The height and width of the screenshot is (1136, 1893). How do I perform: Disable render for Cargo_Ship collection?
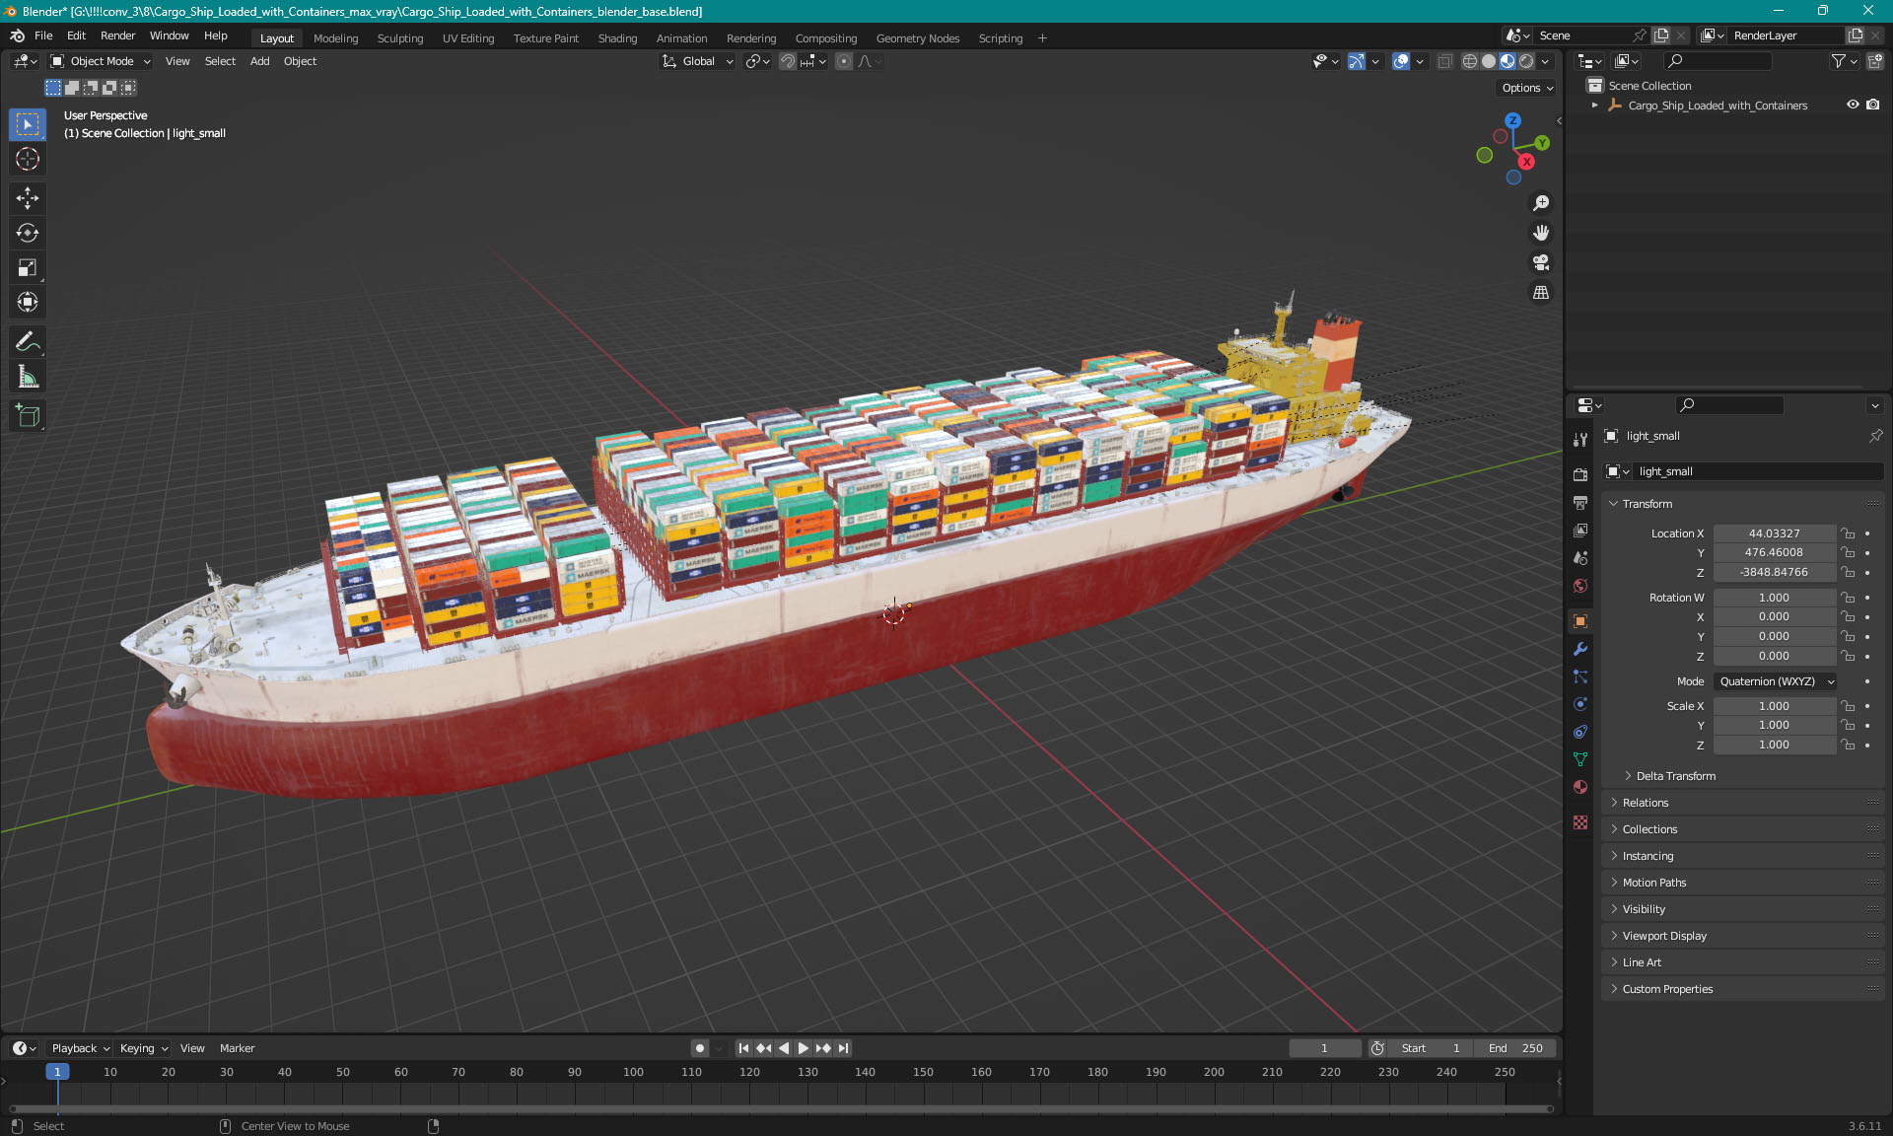[1873, 105]
